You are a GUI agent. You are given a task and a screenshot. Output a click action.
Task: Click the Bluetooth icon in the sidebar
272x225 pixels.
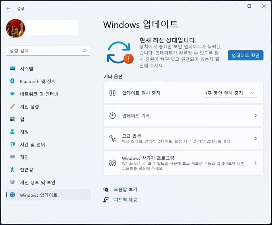(12, 81)
